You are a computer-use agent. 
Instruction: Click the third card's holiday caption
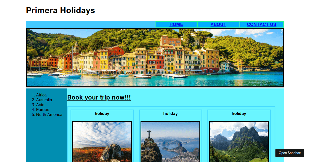coord(239,114)
